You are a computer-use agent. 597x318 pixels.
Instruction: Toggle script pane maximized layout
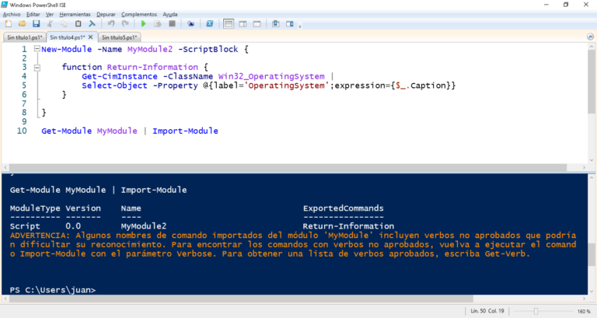click(x=257, y=24)
